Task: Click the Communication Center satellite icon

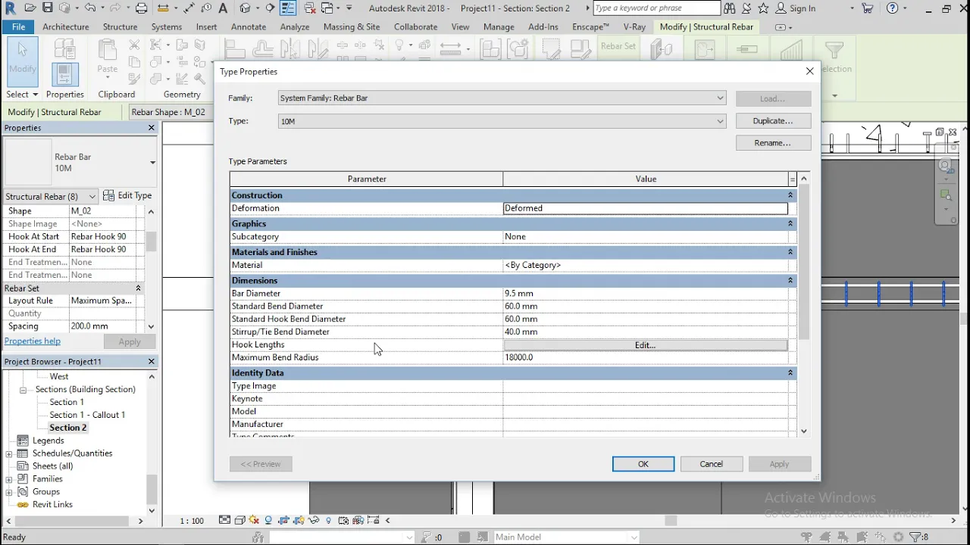Action: pyautogui.click(x=746, y=8)
